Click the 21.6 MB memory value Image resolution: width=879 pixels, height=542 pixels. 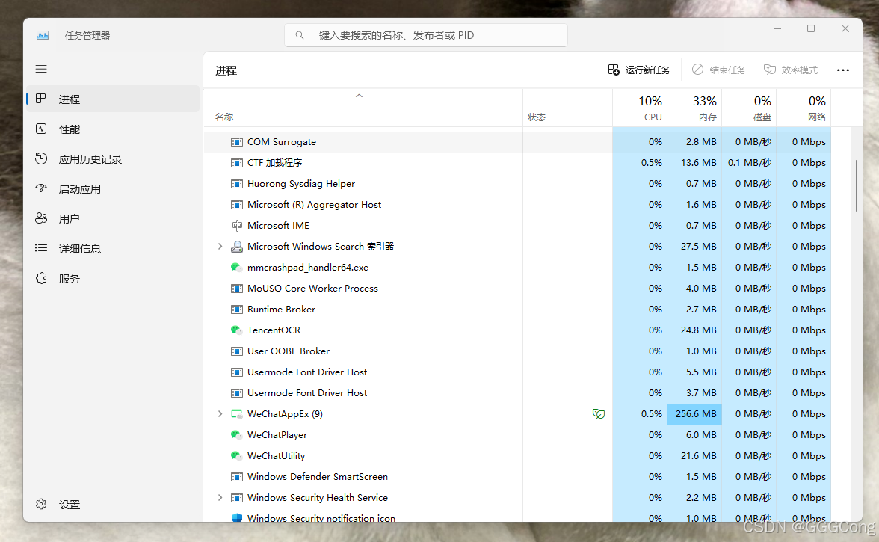(698, 456)
